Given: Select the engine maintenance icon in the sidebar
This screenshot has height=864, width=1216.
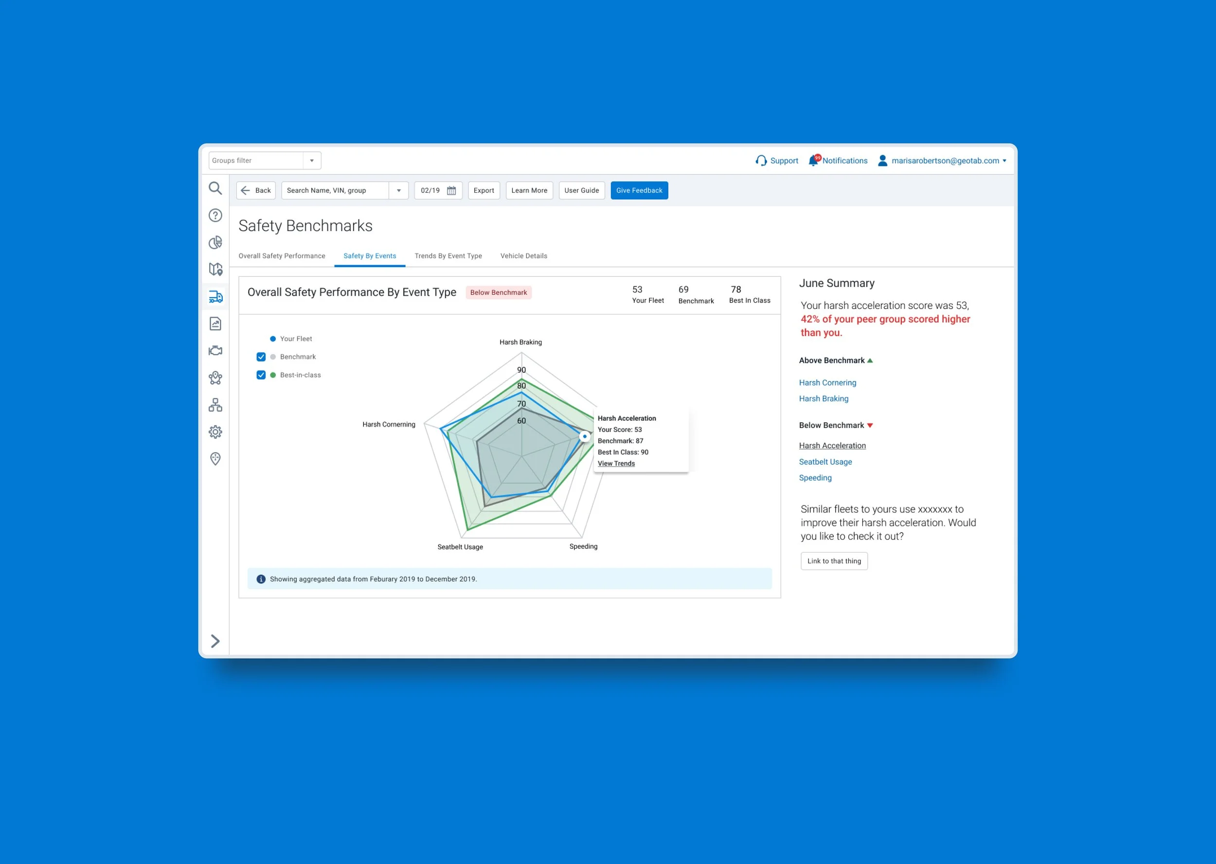Looking at the screenshot, I should (215, 350).
